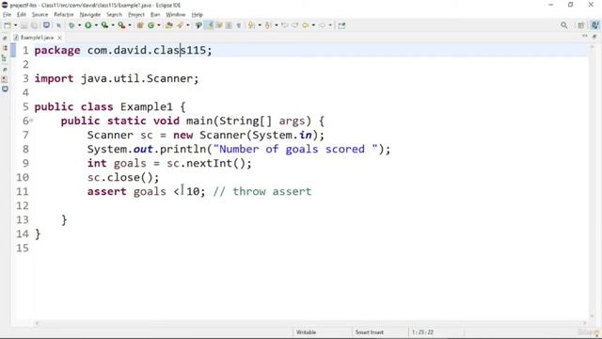The width and height of the screenshot is (602, 339).
Task: Click the External Tools run icon
Action: tap(121, 25)
